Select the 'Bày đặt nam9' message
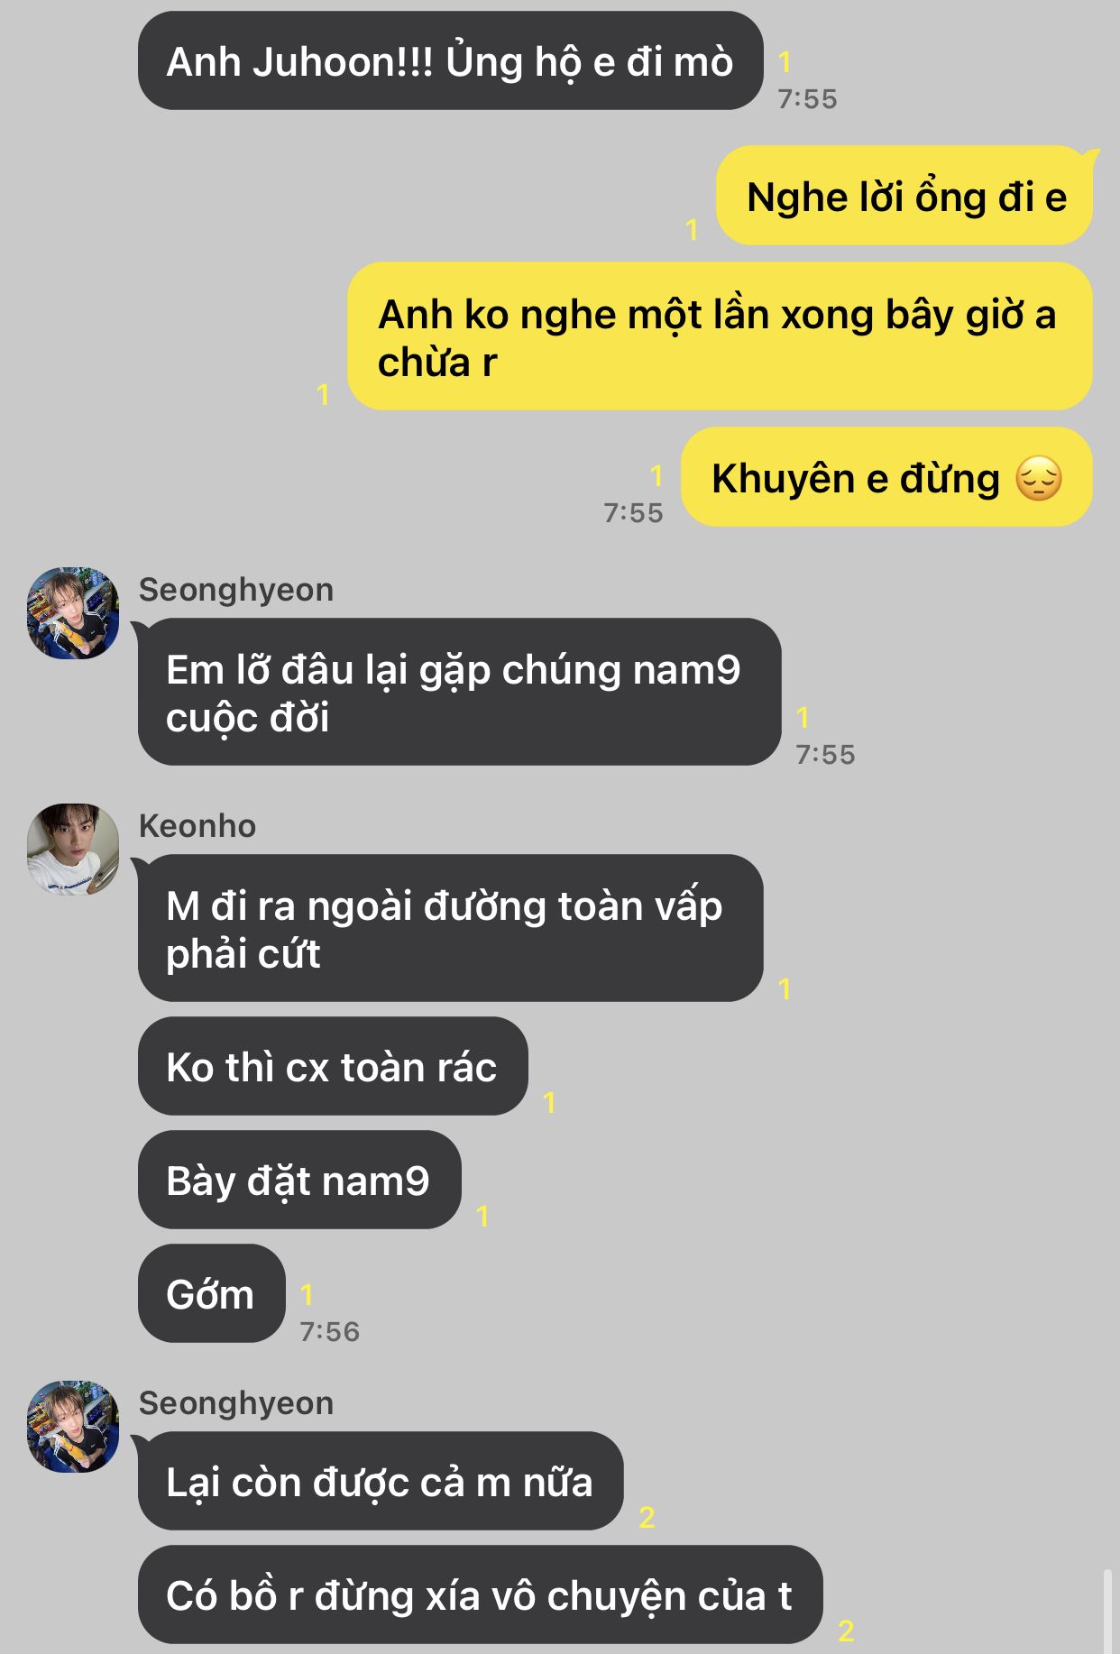 pyautogui.click(x=299, y=1180)
